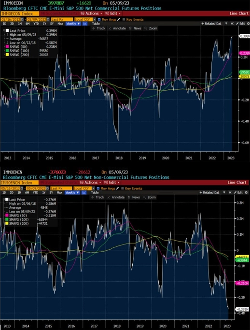This screenshot has height=330, width=250.
Task: Click the line chart type icon beside Weekly in Commercial chart
Action: (x=85, y=24)
